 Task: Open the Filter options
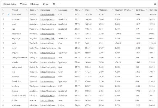[x=23, y=4]
